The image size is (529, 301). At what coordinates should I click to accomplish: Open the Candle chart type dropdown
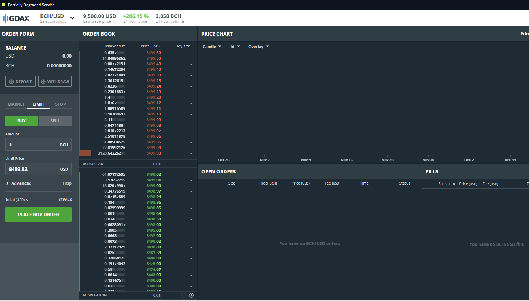click(212, 47)
